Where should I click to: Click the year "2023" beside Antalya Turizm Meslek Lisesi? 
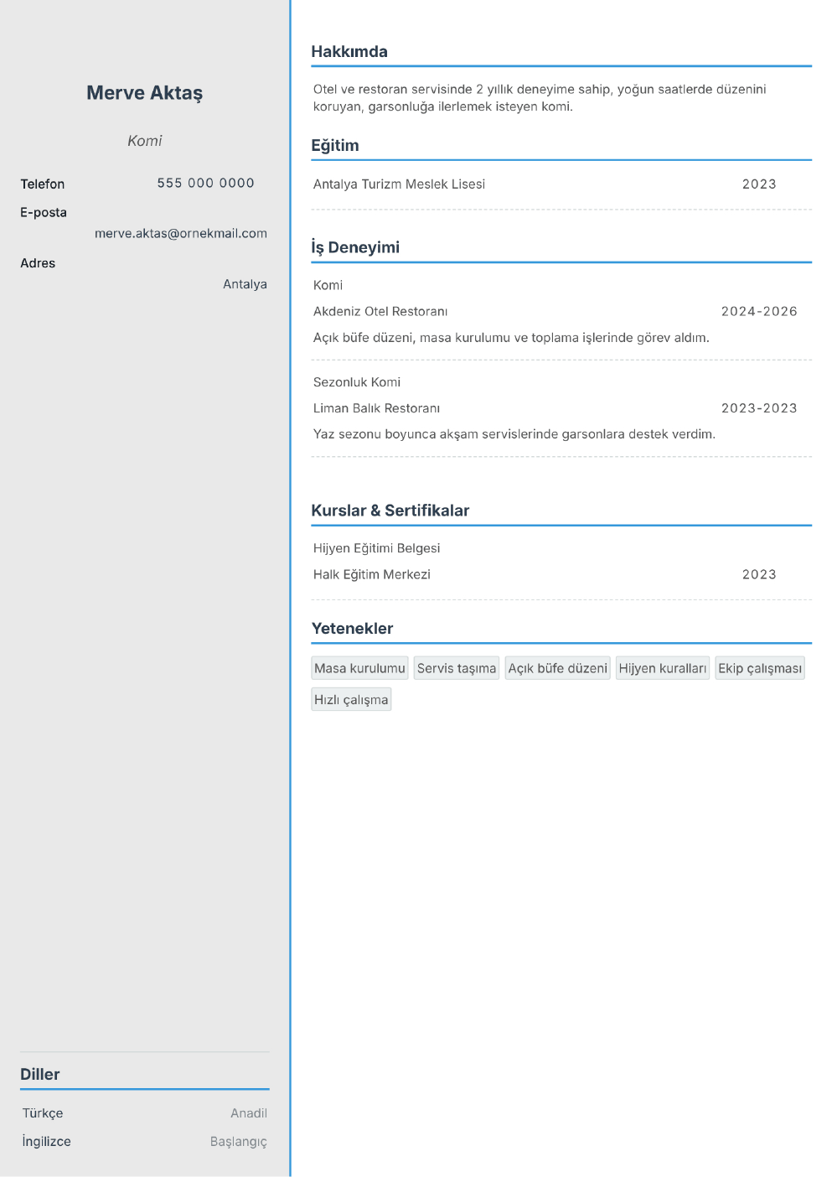759,184
